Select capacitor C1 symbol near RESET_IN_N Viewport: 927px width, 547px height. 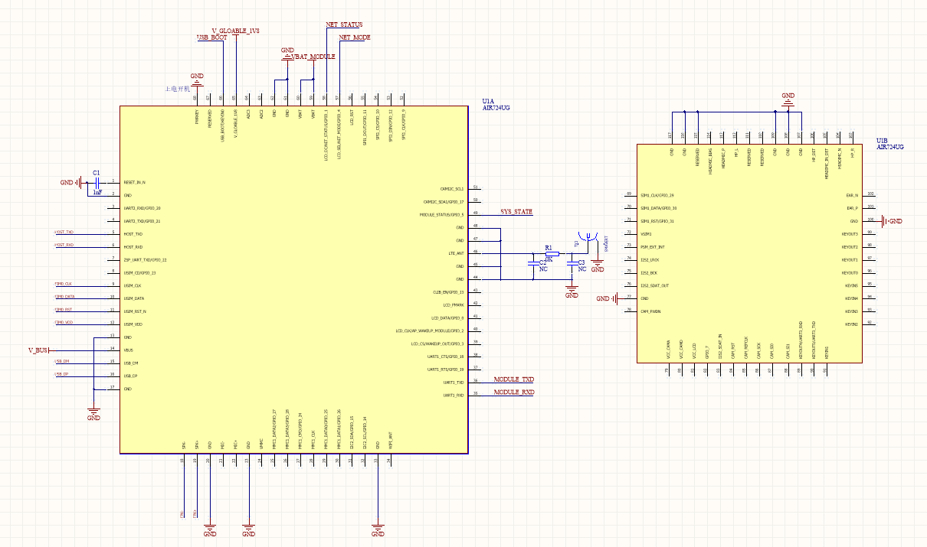pos(96,183)
